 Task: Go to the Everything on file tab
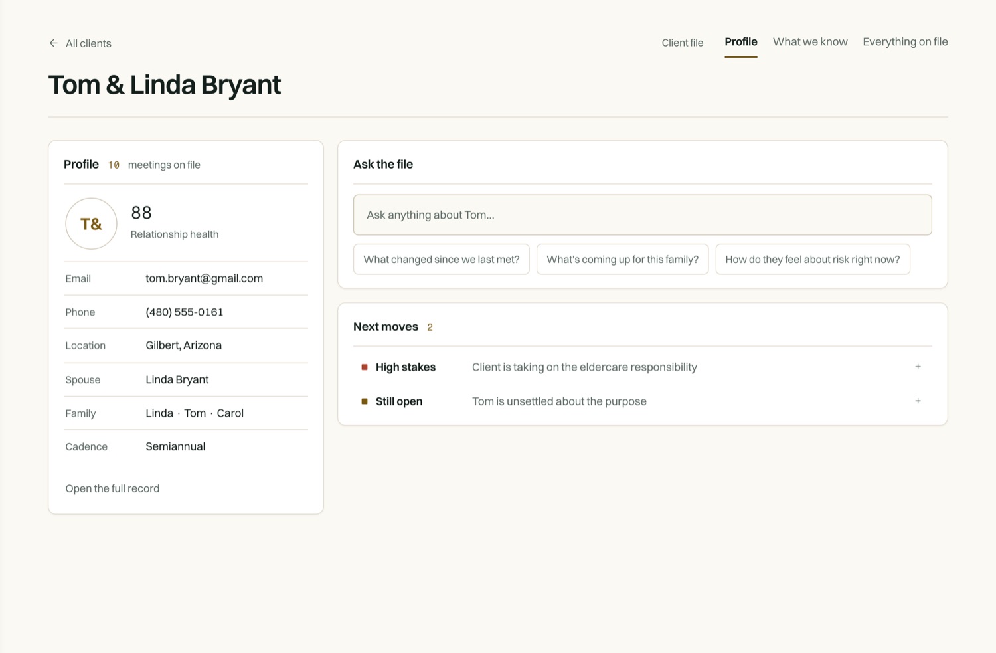905,42
